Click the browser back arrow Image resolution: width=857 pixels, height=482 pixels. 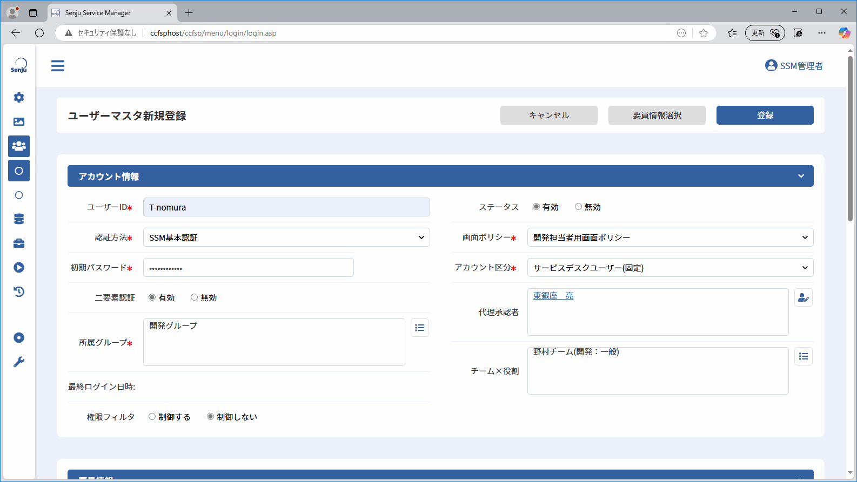(16, 33)
